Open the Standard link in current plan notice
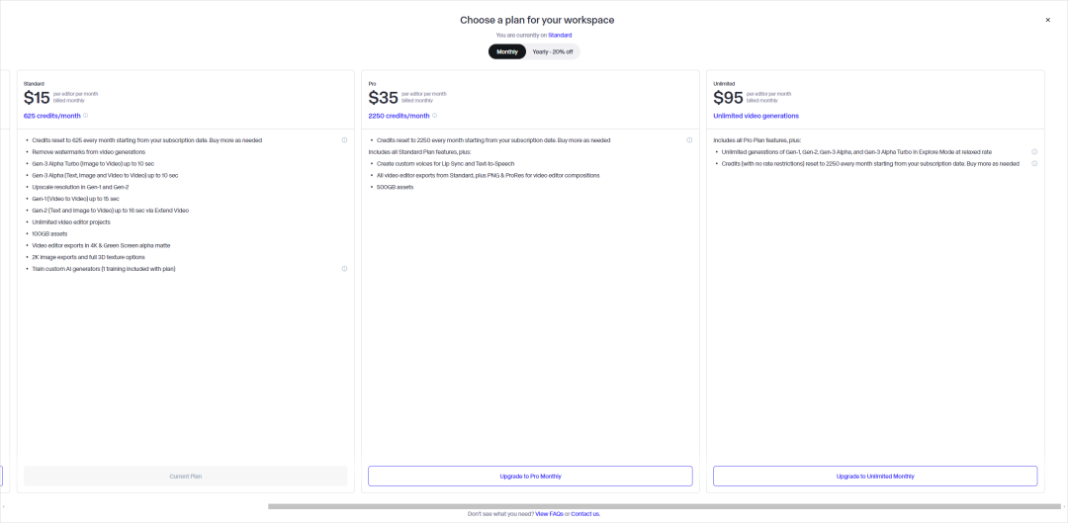The height and width of the screenshot is (523, 1068). pyautogui.click(x=560, y=35)
